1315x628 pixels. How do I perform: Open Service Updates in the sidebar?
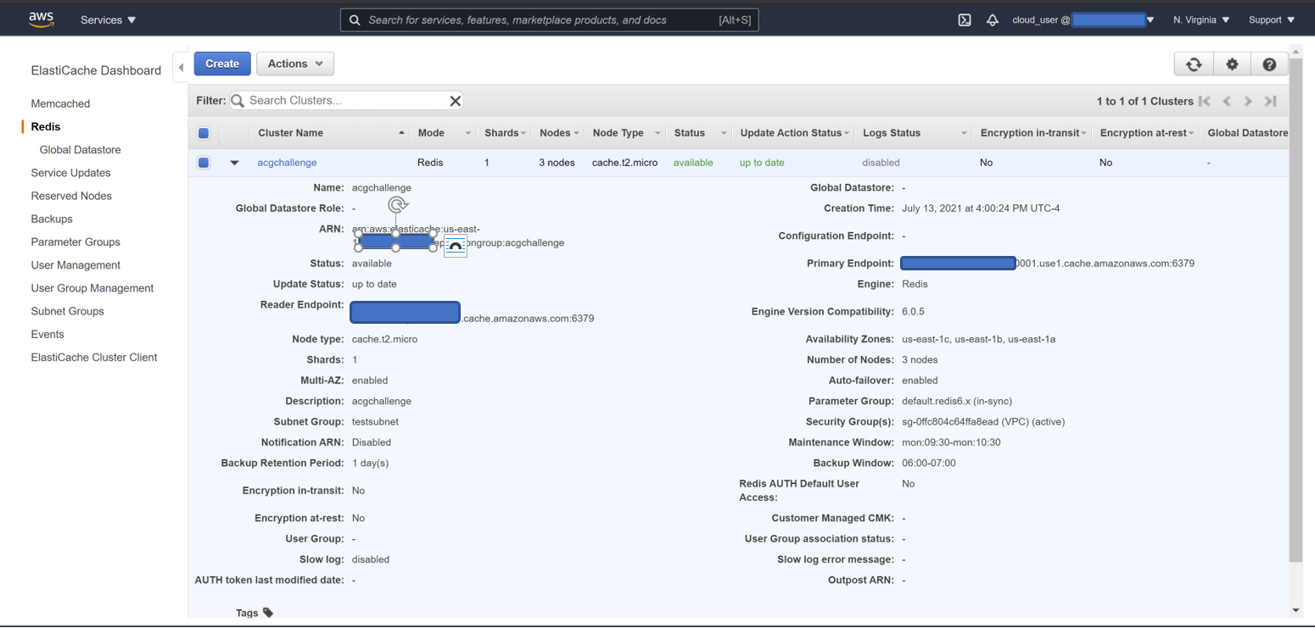coord(70,173)
